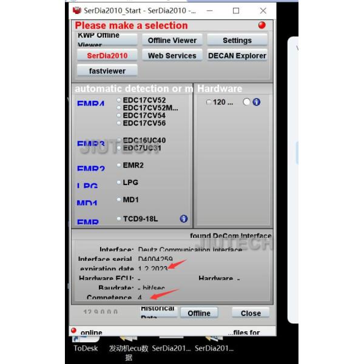This screenshot has width=364, height=364.
Task: Click the red status indicator beside "Please make a selection"
Action: [x=262, y=25]
